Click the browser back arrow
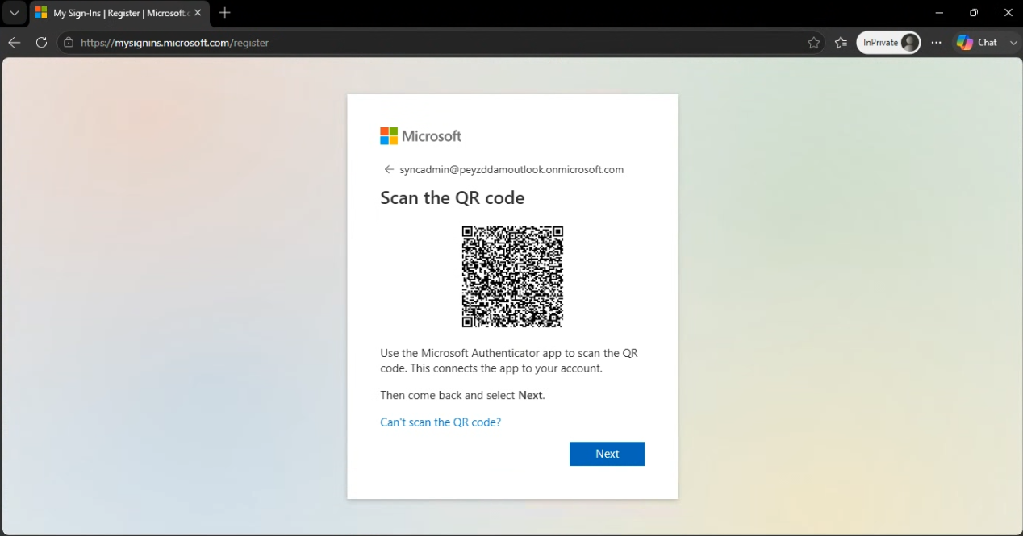The height and width of the screenshot is (536, 1023). coord(14,43)
